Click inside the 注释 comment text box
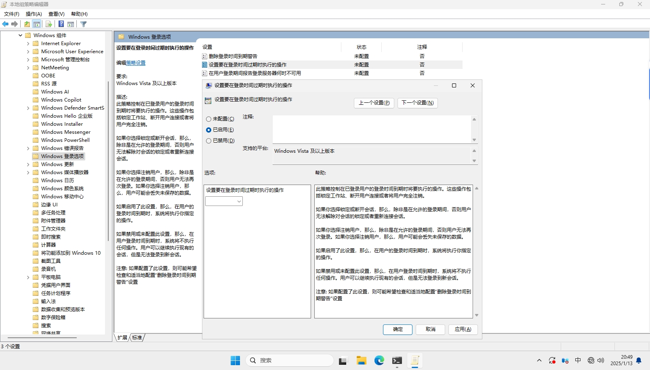The image size is (650, 370). tap(372, 129)
